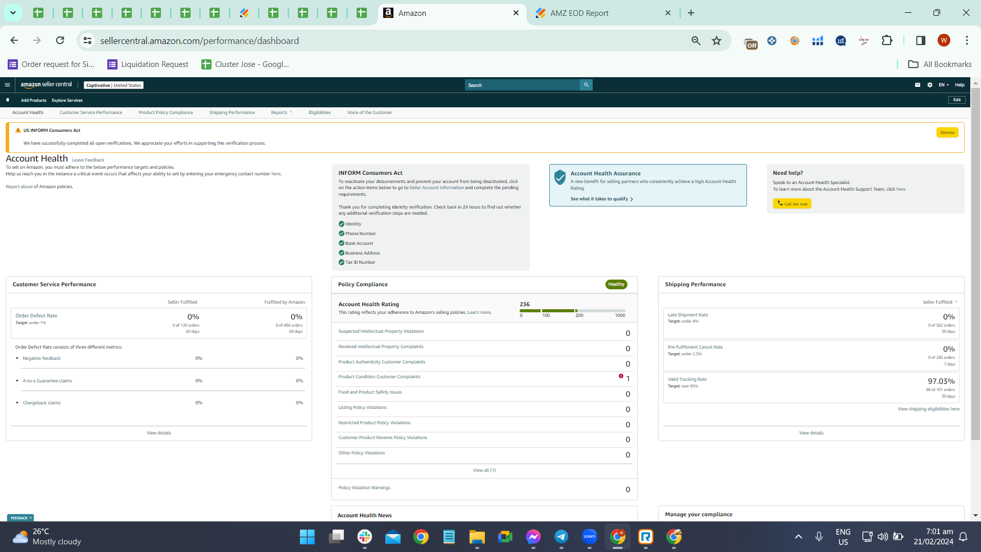Click the Account Health Rating progress bar
Image resolution: width=981 pixels, height=552 pixels.
click(x=572, y=311)
